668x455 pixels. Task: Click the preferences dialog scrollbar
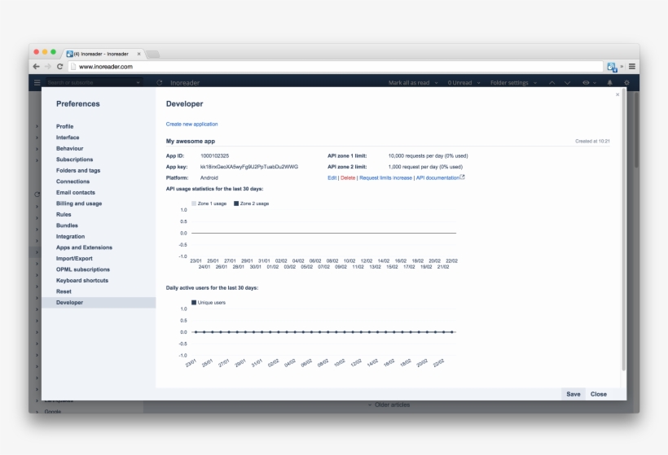click(x=624, y=230)
